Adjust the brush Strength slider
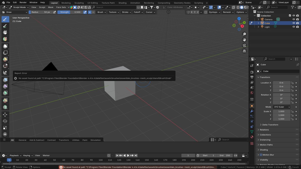The width and height of the screenshot is (301, 169). (x=70, y=12)
